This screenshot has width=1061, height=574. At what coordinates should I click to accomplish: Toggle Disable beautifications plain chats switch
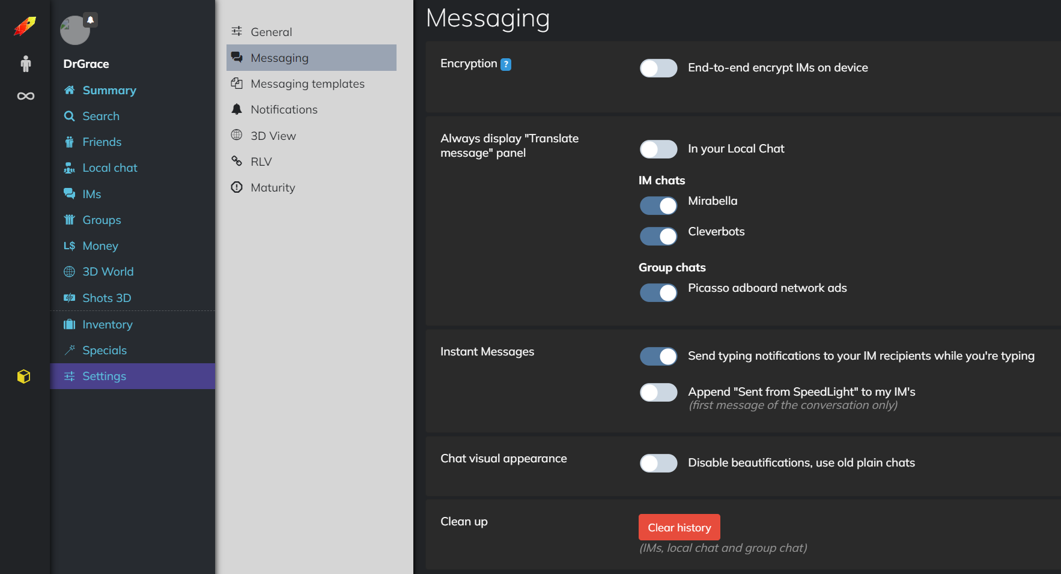(x=658, y=463)
